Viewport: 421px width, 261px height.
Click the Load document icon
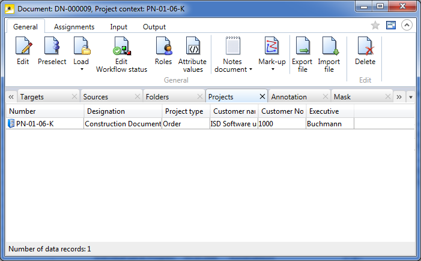point(82,46)
